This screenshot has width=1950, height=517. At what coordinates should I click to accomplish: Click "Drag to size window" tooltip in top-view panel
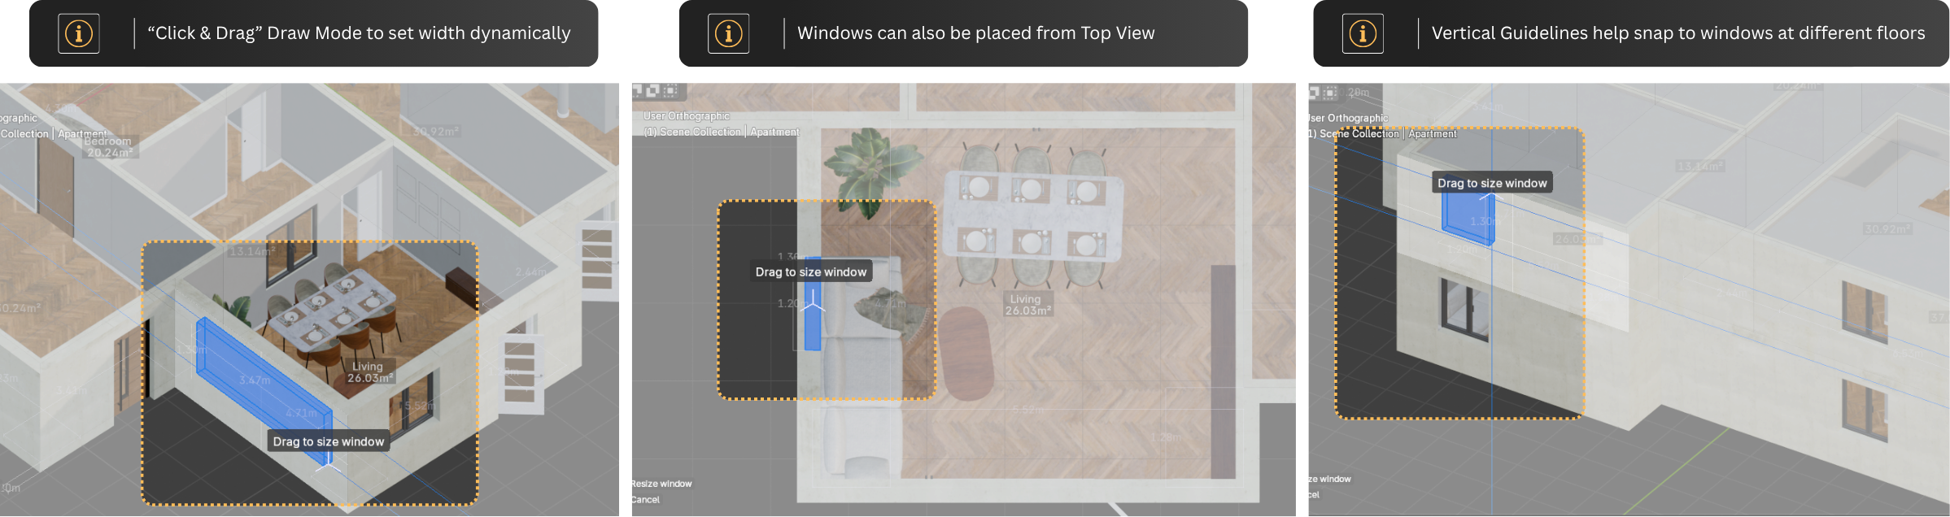pos(811,272)
